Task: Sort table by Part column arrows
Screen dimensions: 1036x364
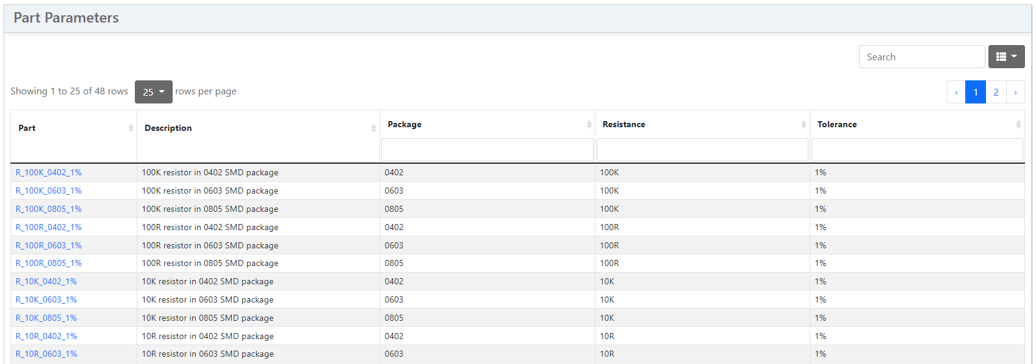Action: point(131,128)
